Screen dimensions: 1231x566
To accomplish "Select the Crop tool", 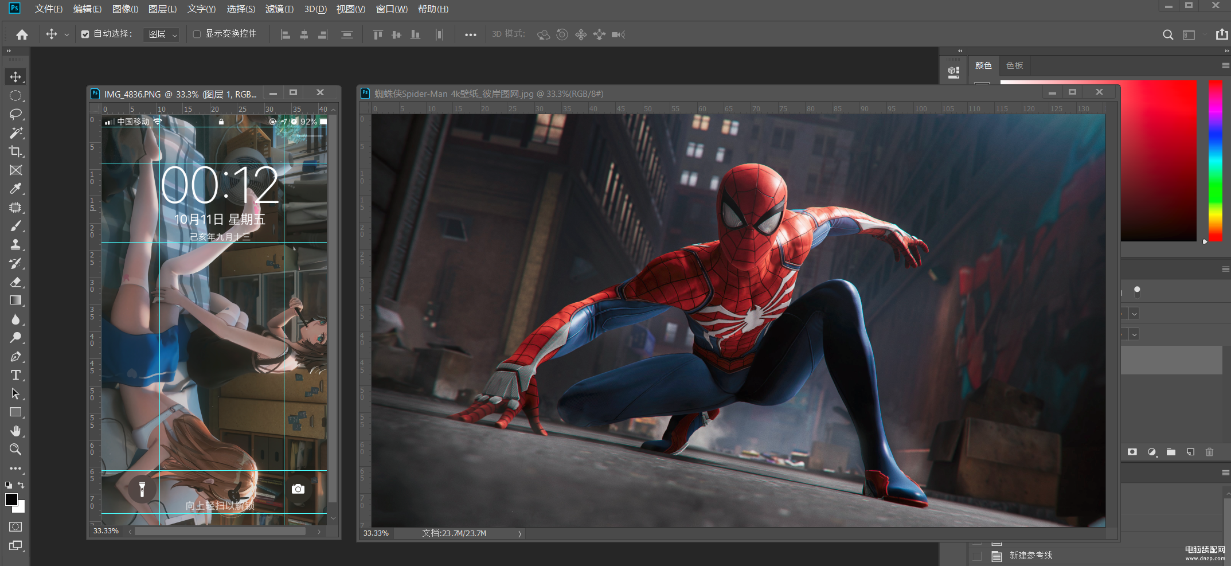I will pos(15,151).
